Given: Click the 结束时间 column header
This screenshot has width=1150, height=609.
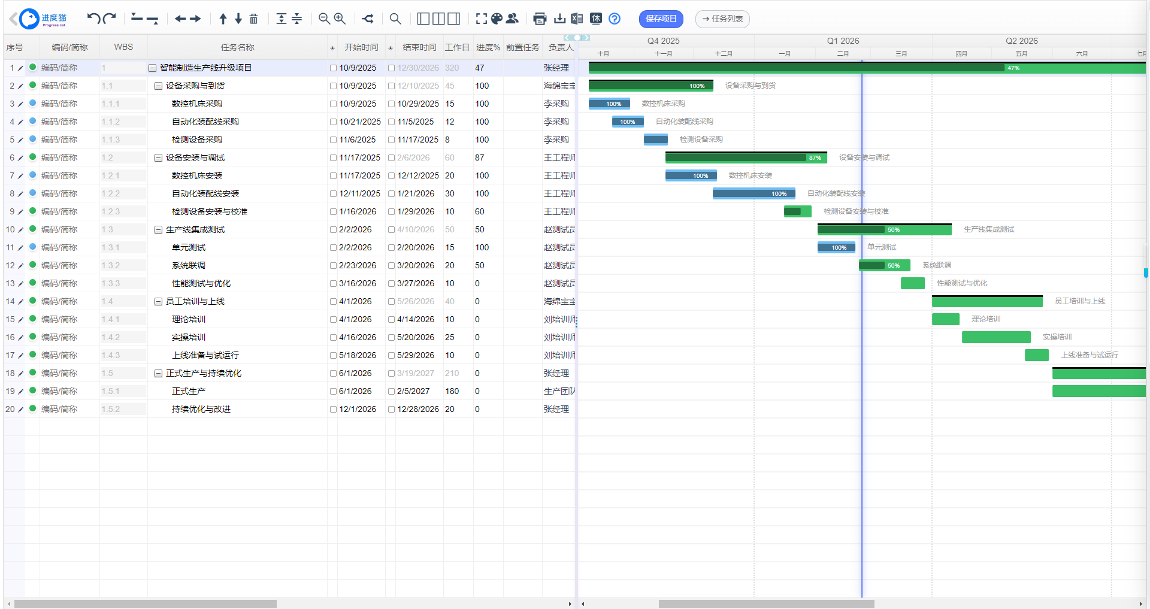Looking at the screenshot, I should (419, 47).
